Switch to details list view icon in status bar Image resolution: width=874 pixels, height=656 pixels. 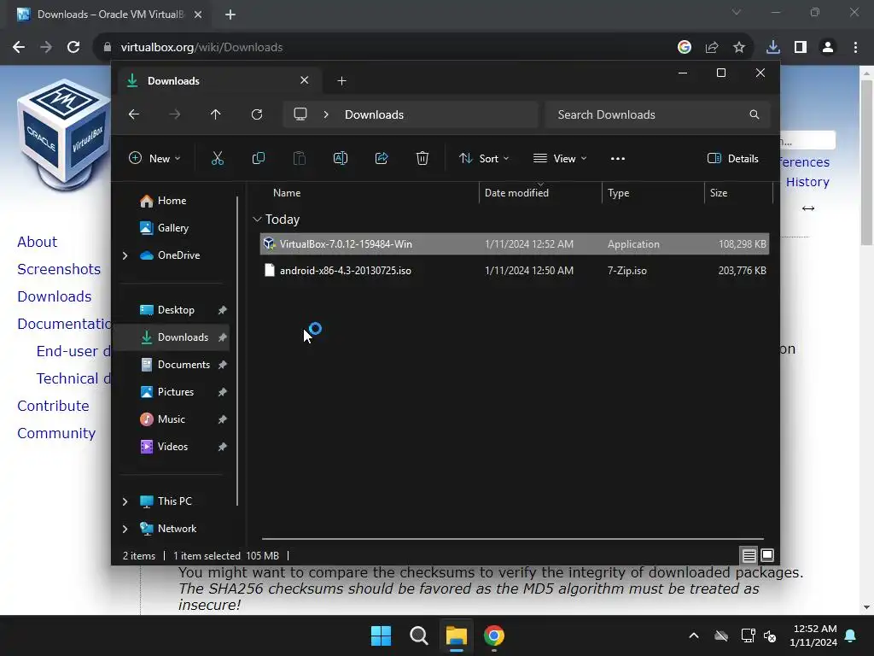click(x=749, y=555)
